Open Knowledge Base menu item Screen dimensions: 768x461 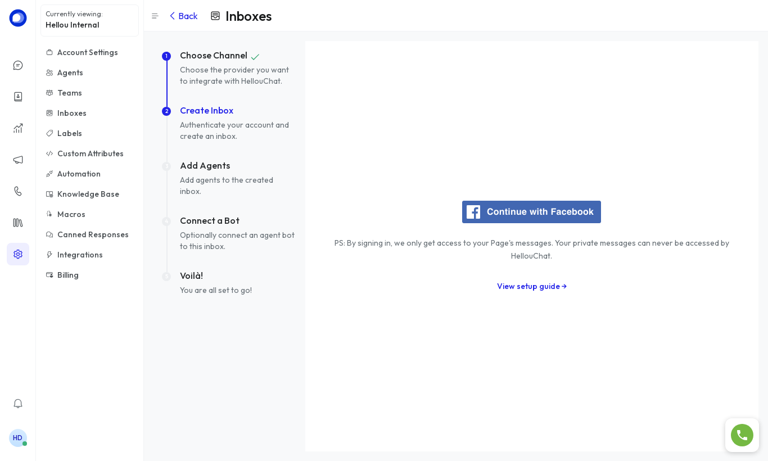tap(89, 195)
